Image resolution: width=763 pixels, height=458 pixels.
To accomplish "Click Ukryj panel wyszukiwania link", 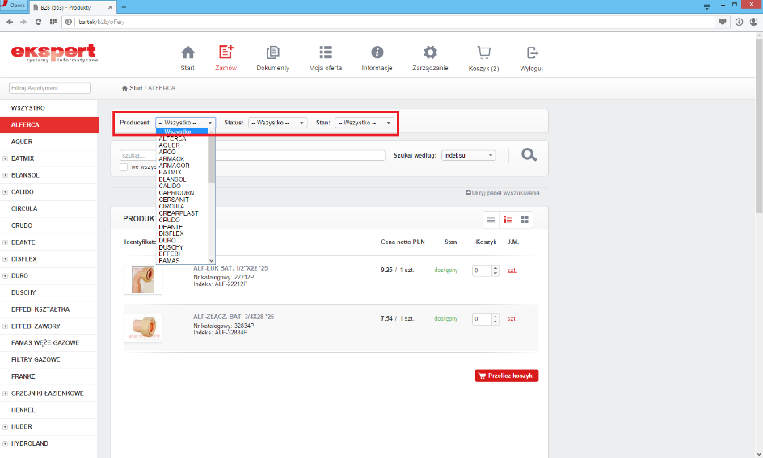I will 503,193.
